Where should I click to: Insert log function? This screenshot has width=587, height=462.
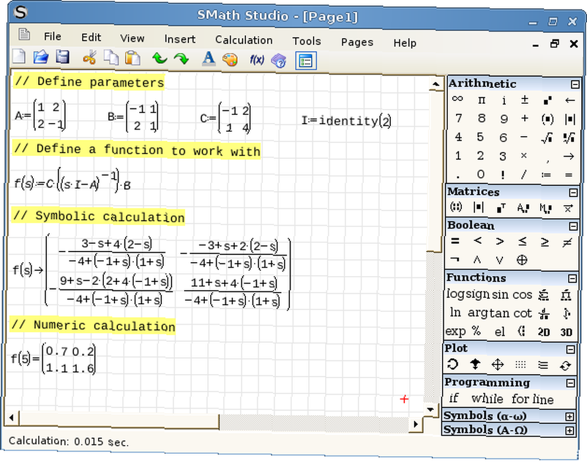coord(456,294)
